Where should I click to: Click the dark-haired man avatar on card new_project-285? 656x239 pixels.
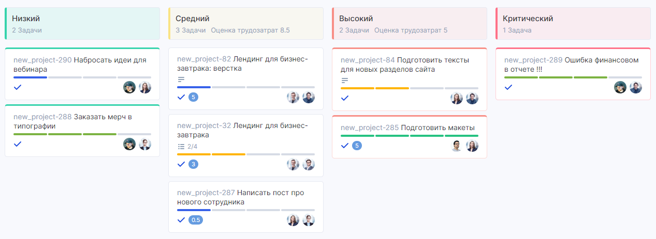457,146
